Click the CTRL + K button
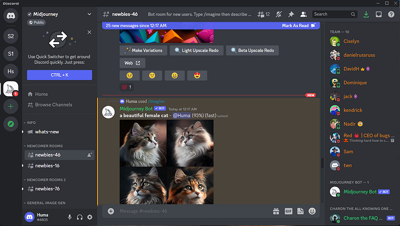The width and height of the screenshot is (400, 226). click(59, 75)
